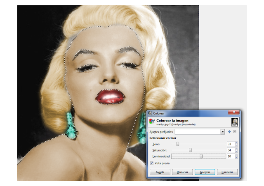Image resolution: width=264 pixels, height=186 pixels.
Task: Toggle the Vista previa checkbox
Action: pyautogui.click(x=152, y=163)
